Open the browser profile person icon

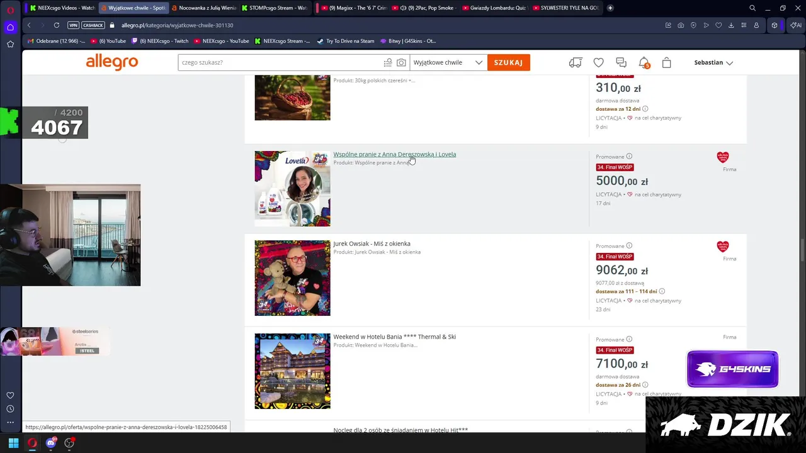tap(756, 25)
